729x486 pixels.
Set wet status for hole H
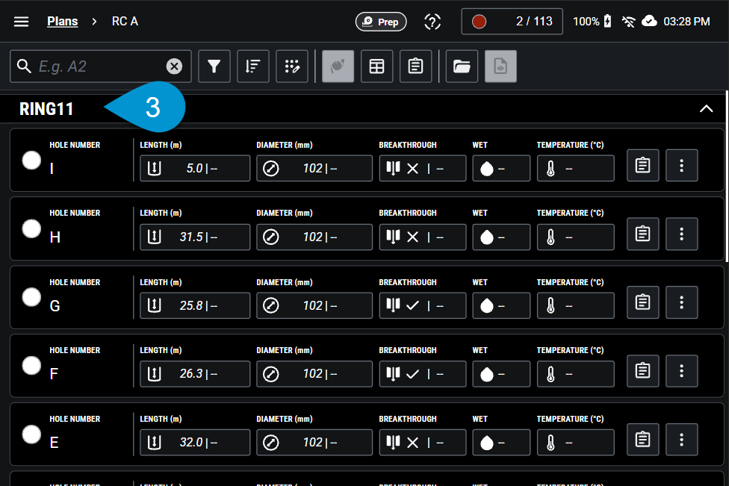(501, 237)
